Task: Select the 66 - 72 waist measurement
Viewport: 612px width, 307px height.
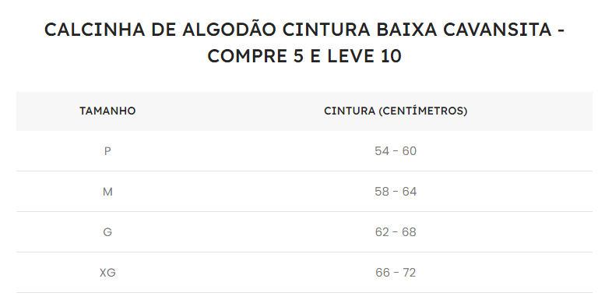Action: click(x=396, y=272)
